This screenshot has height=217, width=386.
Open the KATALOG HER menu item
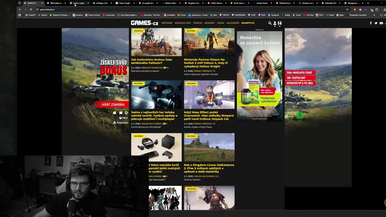tap(183, 23)
